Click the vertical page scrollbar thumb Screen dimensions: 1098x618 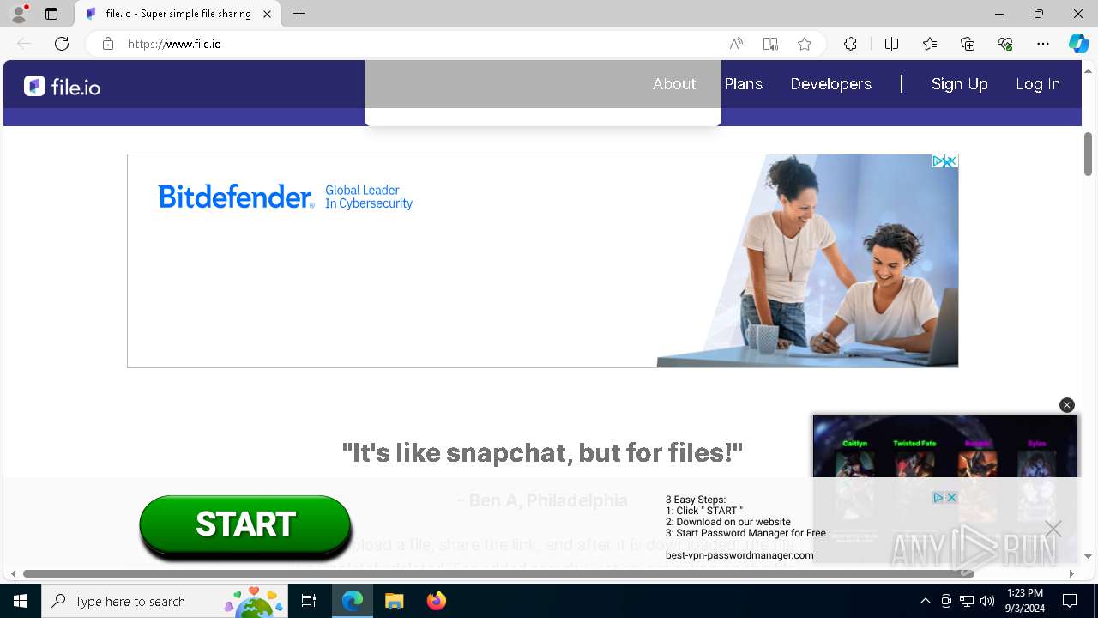tap(1089, 154)
